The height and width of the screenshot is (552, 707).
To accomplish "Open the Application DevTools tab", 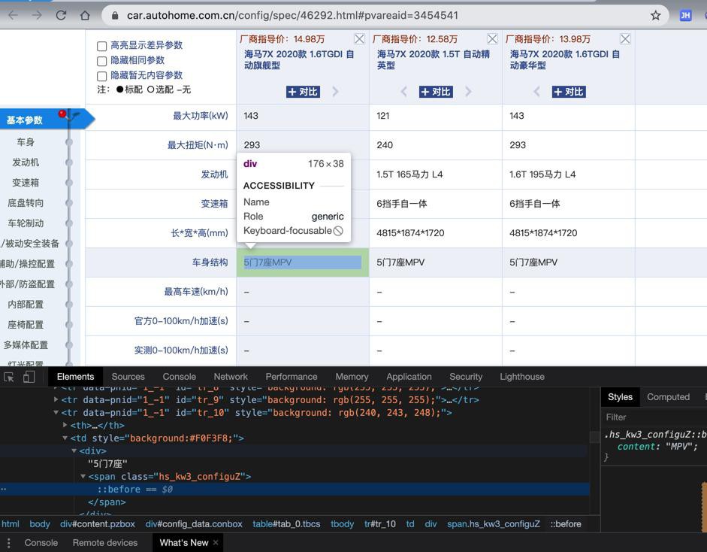I will 409,377.
